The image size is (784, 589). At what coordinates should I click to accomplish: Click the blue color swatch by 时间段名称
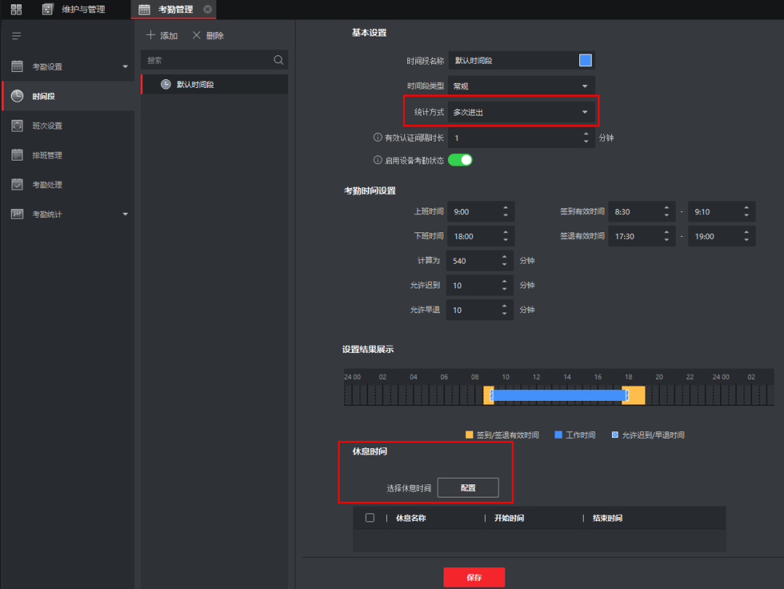pos(585,60)
